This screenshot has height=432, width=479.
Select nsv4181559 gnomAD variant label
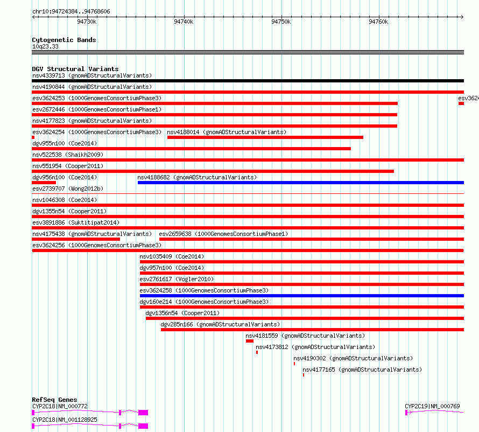coord(305,336)
